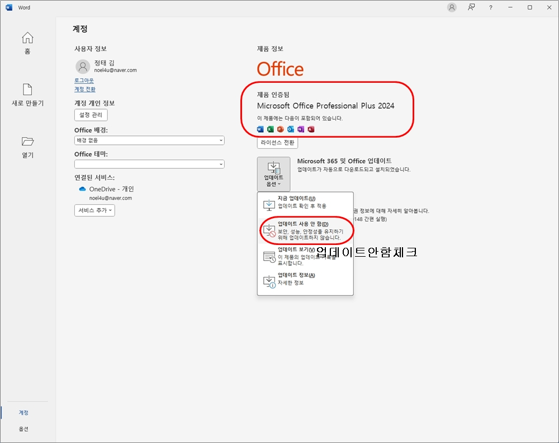559x443 pixels.
Task: Click the Home (홈) icon in sidebar
Action: (x=27, y=38)
